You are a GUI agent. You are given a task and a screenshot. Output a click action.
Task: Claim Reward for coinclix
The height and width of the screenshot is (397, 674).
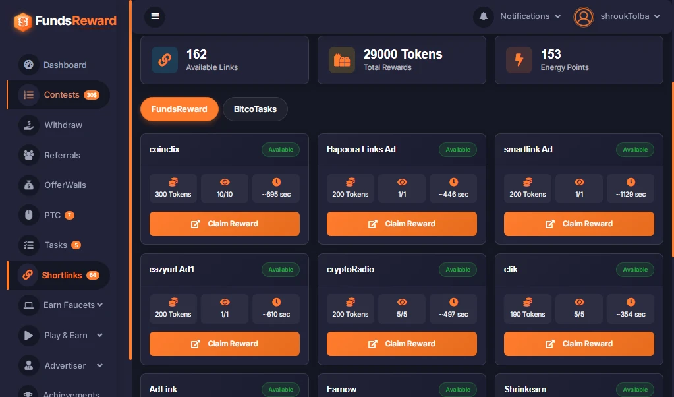click(x=225, y=224)
